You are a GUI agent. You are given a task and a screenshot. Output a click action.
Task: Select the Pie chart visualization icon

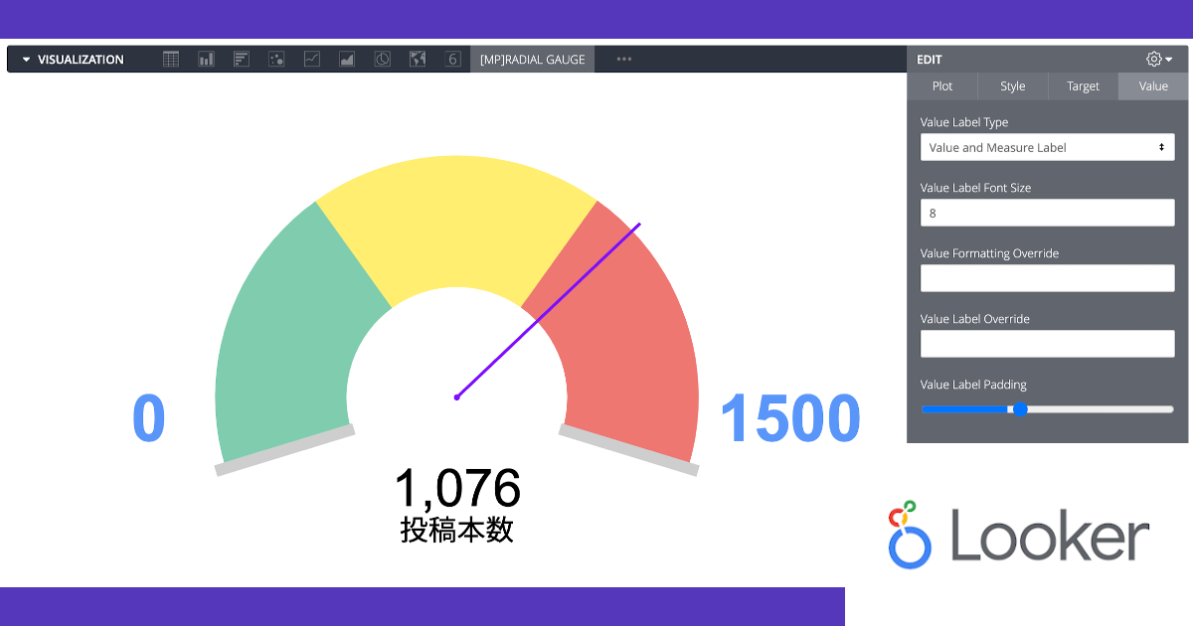pos(383,60)
